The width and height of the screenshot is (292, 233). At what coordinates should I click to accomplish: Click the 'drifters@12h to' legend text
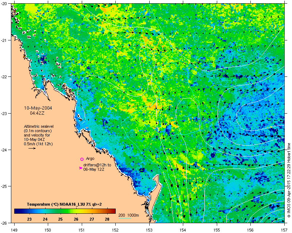(x=97, y=165)
